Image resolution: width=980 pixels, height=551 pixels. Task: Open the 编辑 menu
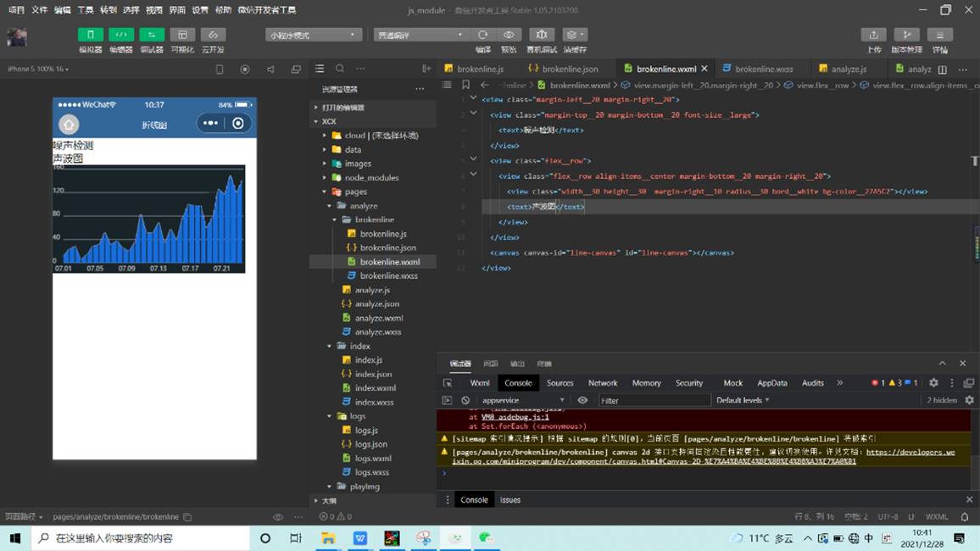point(63,10)
